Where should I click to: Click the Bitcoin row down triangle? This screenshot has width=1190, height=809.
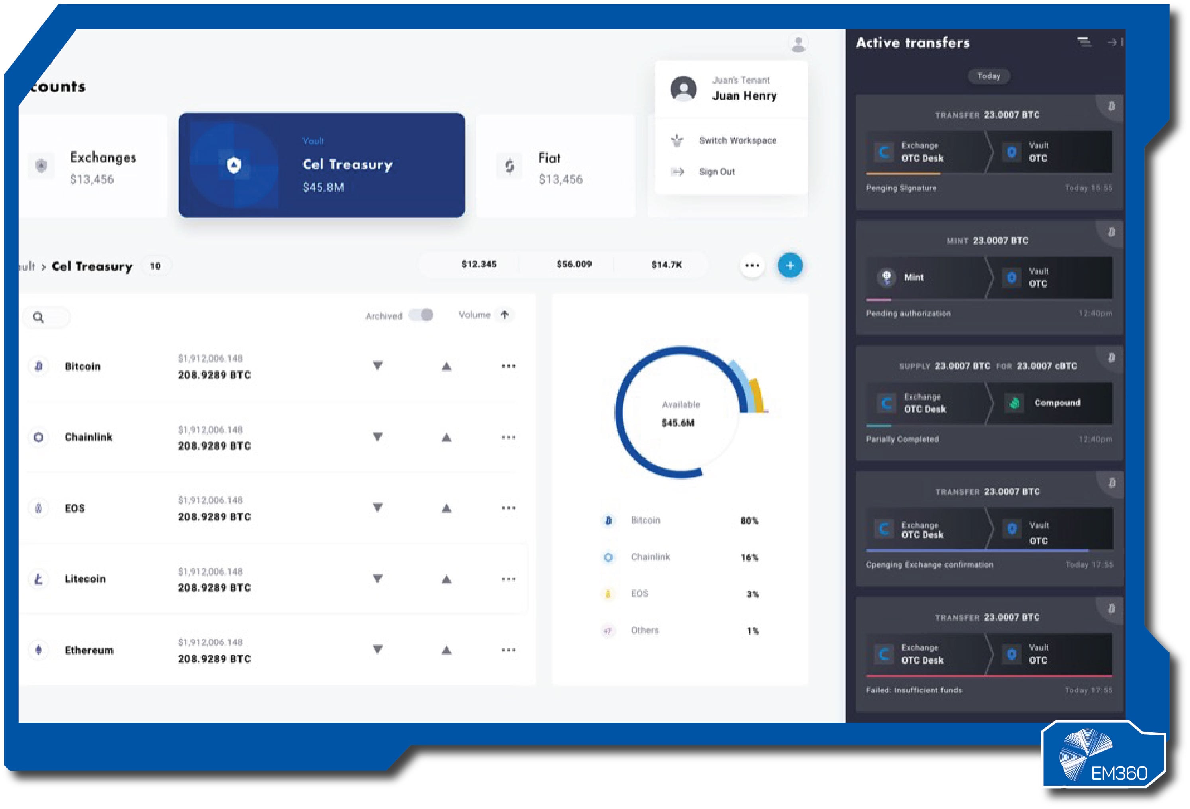pyautogui.click(x=377, y=366)
